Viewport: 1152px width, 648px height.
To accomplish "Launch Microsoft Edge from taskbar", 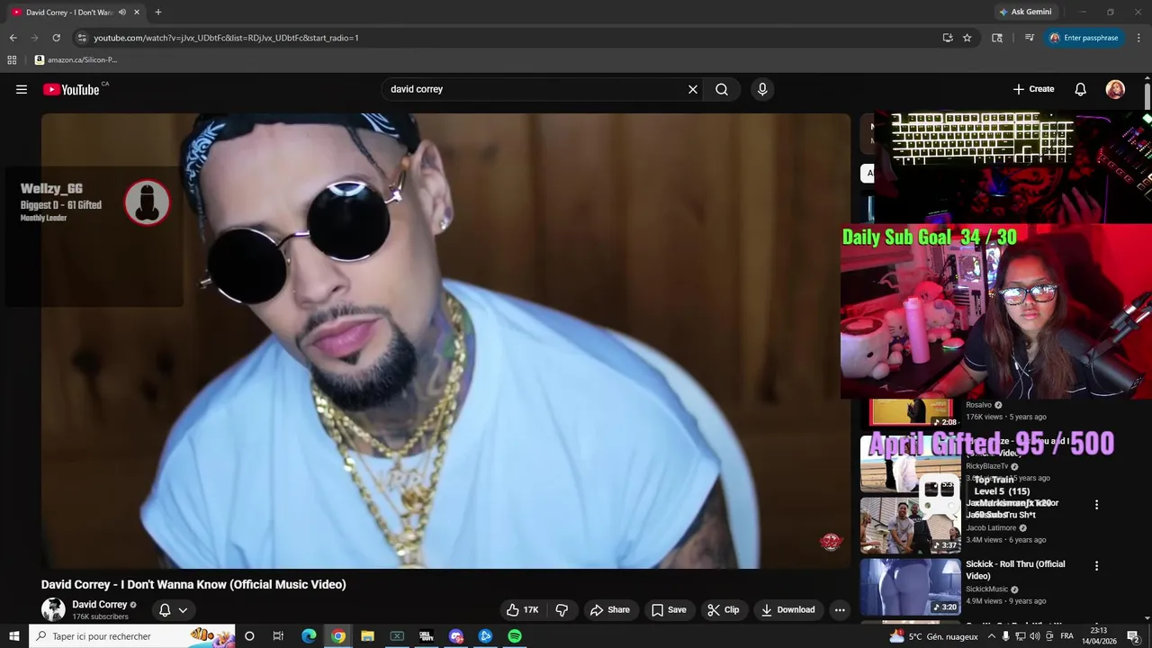I will click(x=309, y=636).
